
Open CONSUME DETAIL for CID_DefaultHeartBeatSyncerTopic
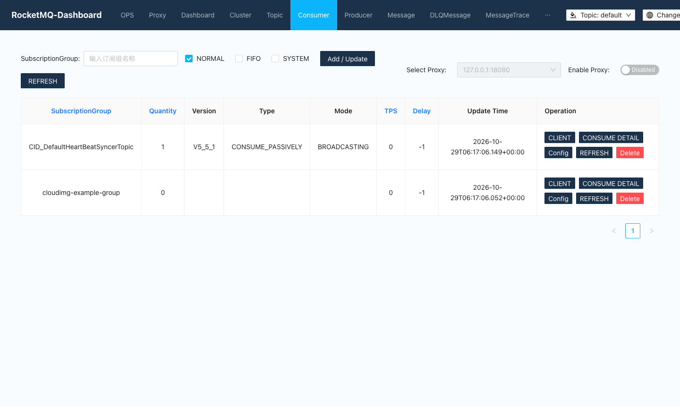[611, 137]
